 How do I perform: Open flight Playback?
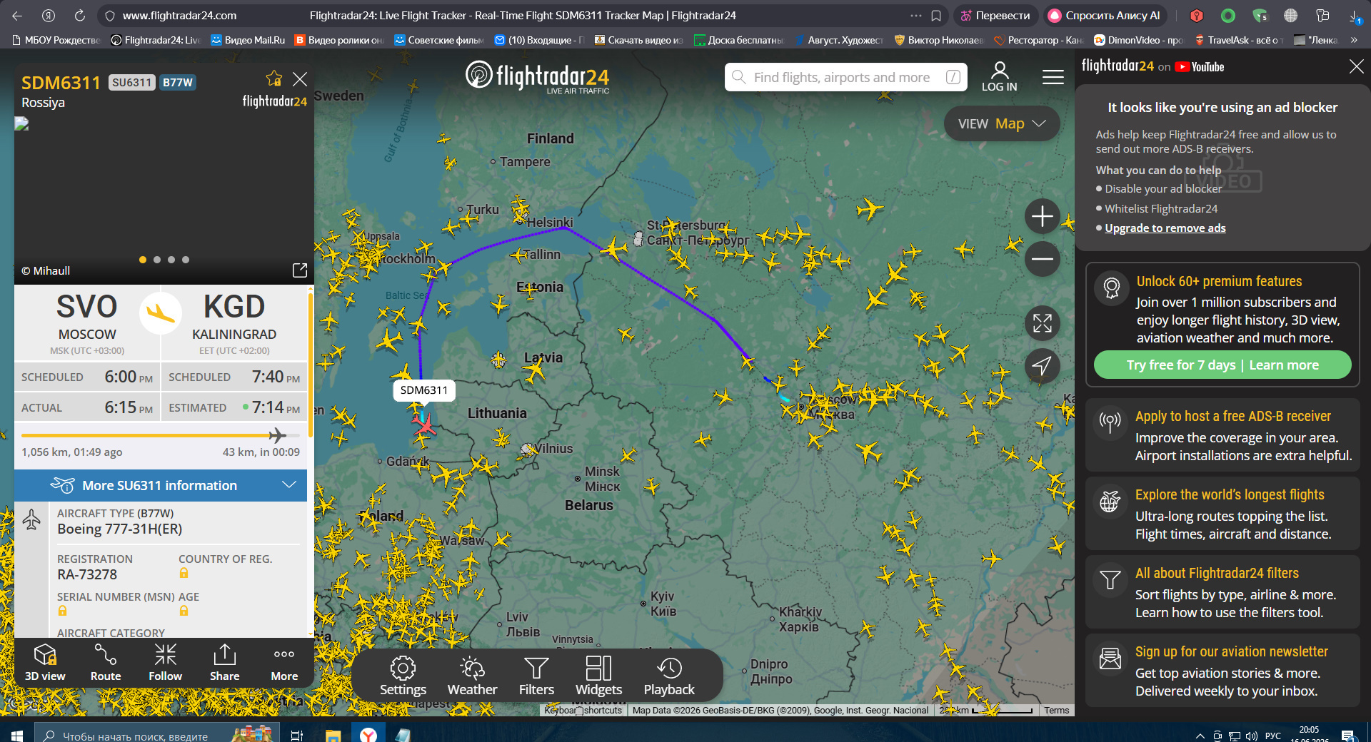coord(669,676)
